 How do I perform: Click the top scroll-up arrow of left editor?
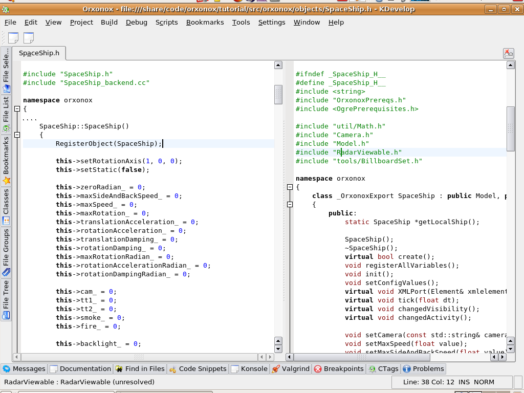tap(278, 65)
